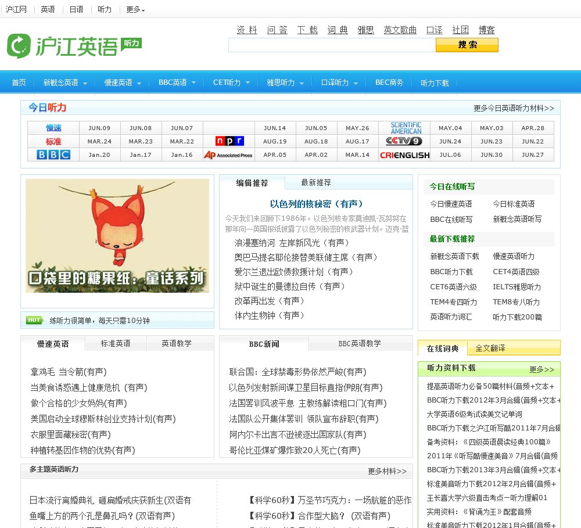Select the BBC新闻 tab

[x=264, y=344]
